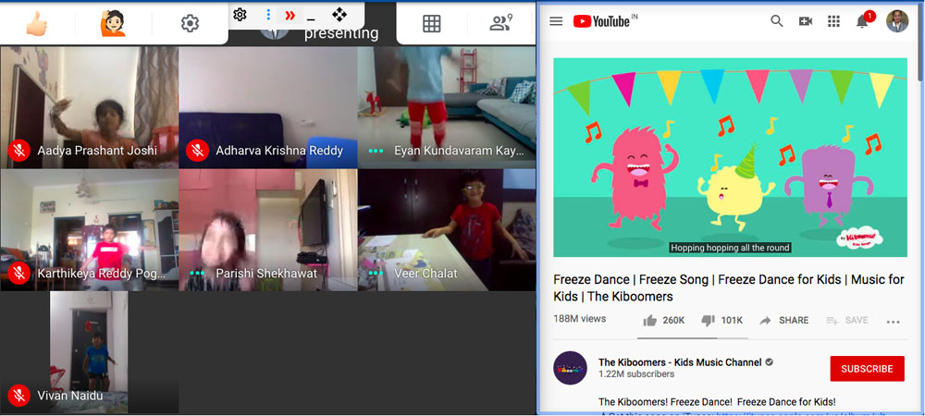Dislike the Freeze Dance video
The width and height of the screenshot is (925, 416).
click(721, 321)
